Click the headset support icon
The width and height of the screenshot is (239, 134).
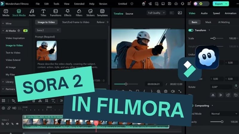point(183,4)
